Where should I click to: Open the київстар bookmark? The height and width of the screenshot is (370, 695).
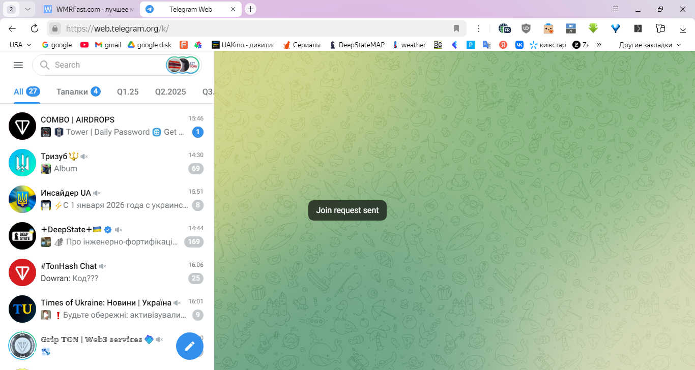tap(548, 45)
